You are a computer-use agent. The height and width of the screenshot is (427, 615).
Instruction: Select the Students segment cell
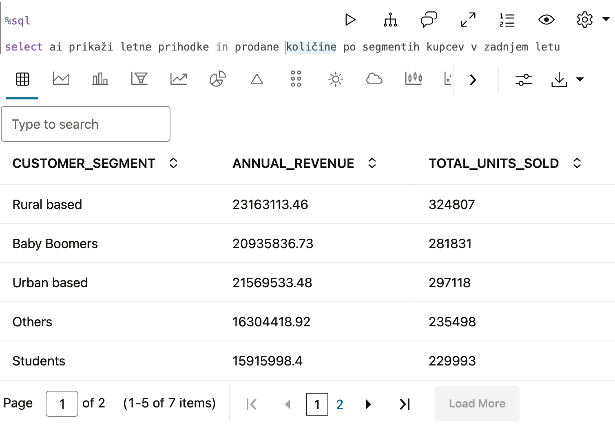pos(39,361)
